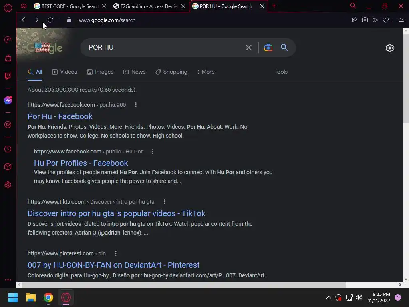Open Google Chrome from taskbar
The image size is (409, 307).
48,297
